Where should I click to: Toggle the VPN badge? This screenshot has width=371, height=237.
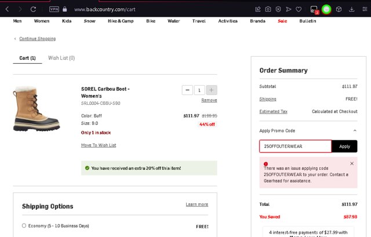54,9
